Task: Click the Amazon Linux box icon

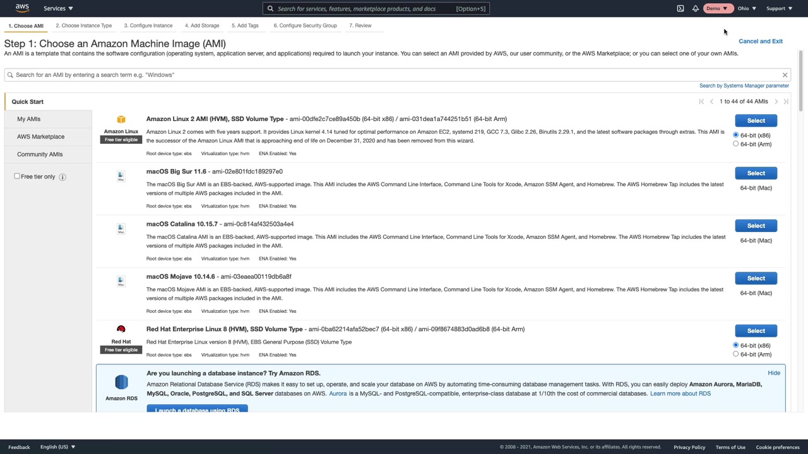Action: (121, 119)
